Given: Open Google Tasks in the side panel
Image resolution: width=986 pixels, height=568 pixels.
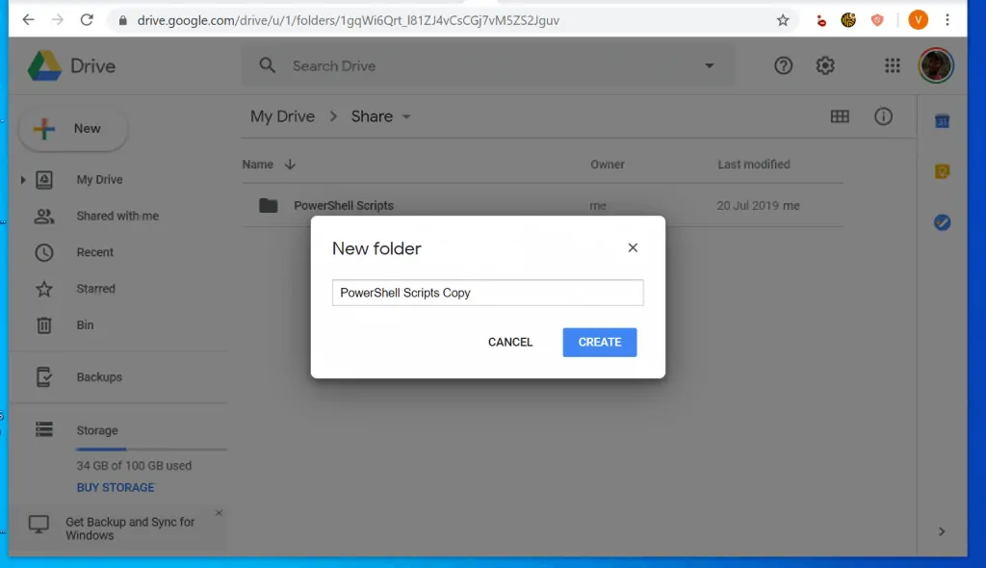Looking at the screenshot, I should (x=942, y=222).
